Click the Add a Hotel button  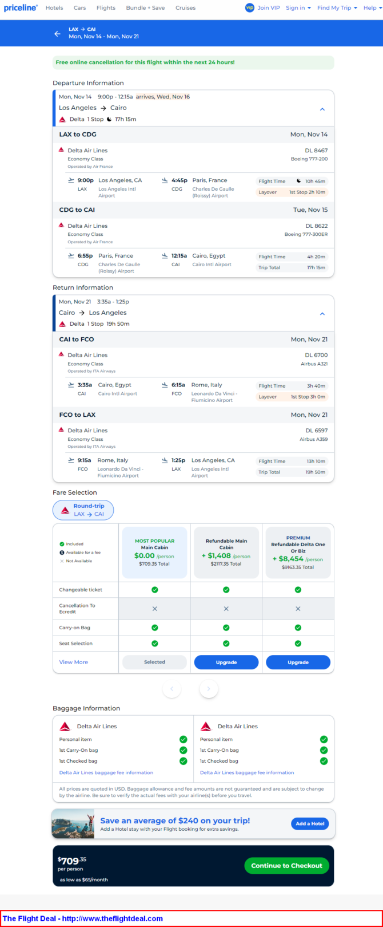click(310, 823)
